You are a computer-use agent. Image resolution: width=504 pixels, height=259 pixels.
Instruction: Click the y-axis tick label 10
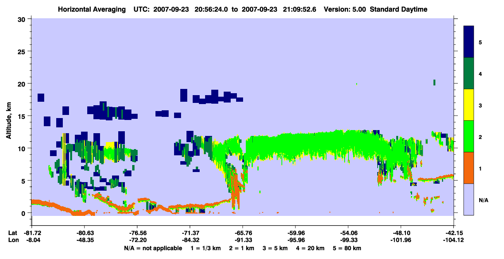22,148
